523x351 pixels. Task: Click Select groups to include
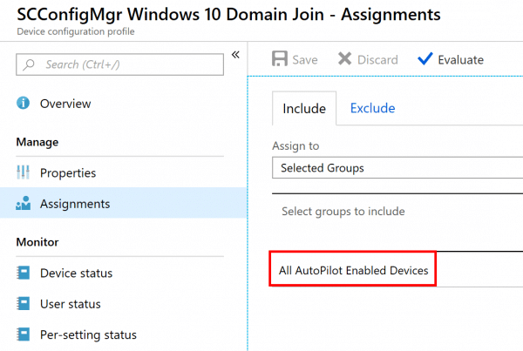(x=343, y=212)
